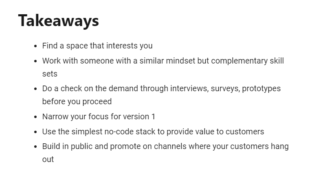Select the line "Find a space that interests you"
Image resolution: width=336 pixels, height=171 pixels.
pos(97,46)
